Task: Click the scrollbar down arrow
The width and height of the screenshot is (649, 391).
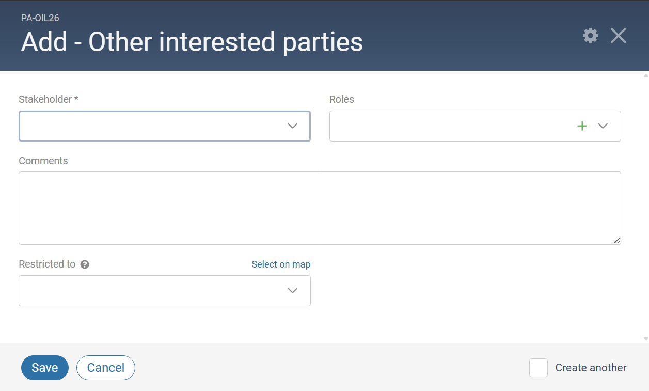Action: pyautogui.click(x=646, y=339)
